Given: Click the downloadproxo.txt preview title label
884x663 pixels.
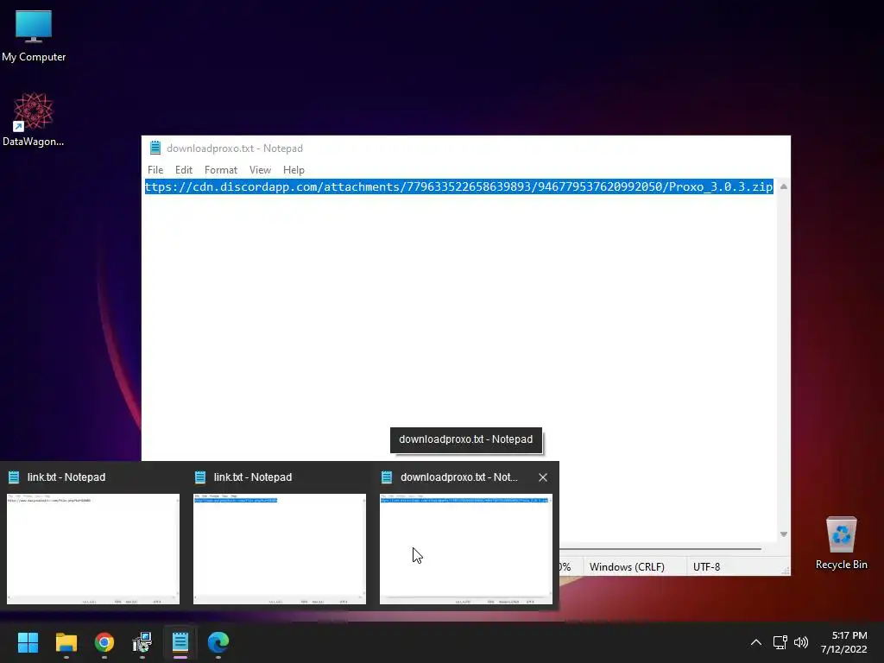Looking at the screenshot, I should pyautogui.click(x=459, y=477).
